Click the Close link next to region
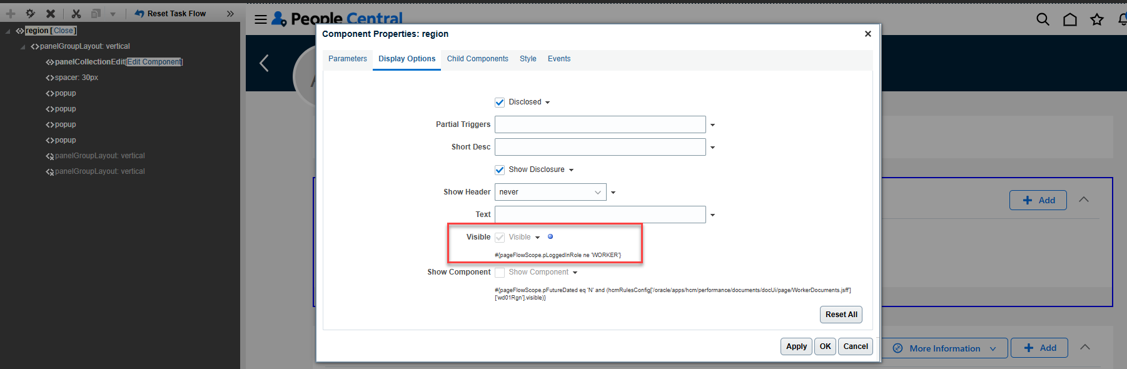The width and height of the screenshot is (1127, 369). point(63,31)
